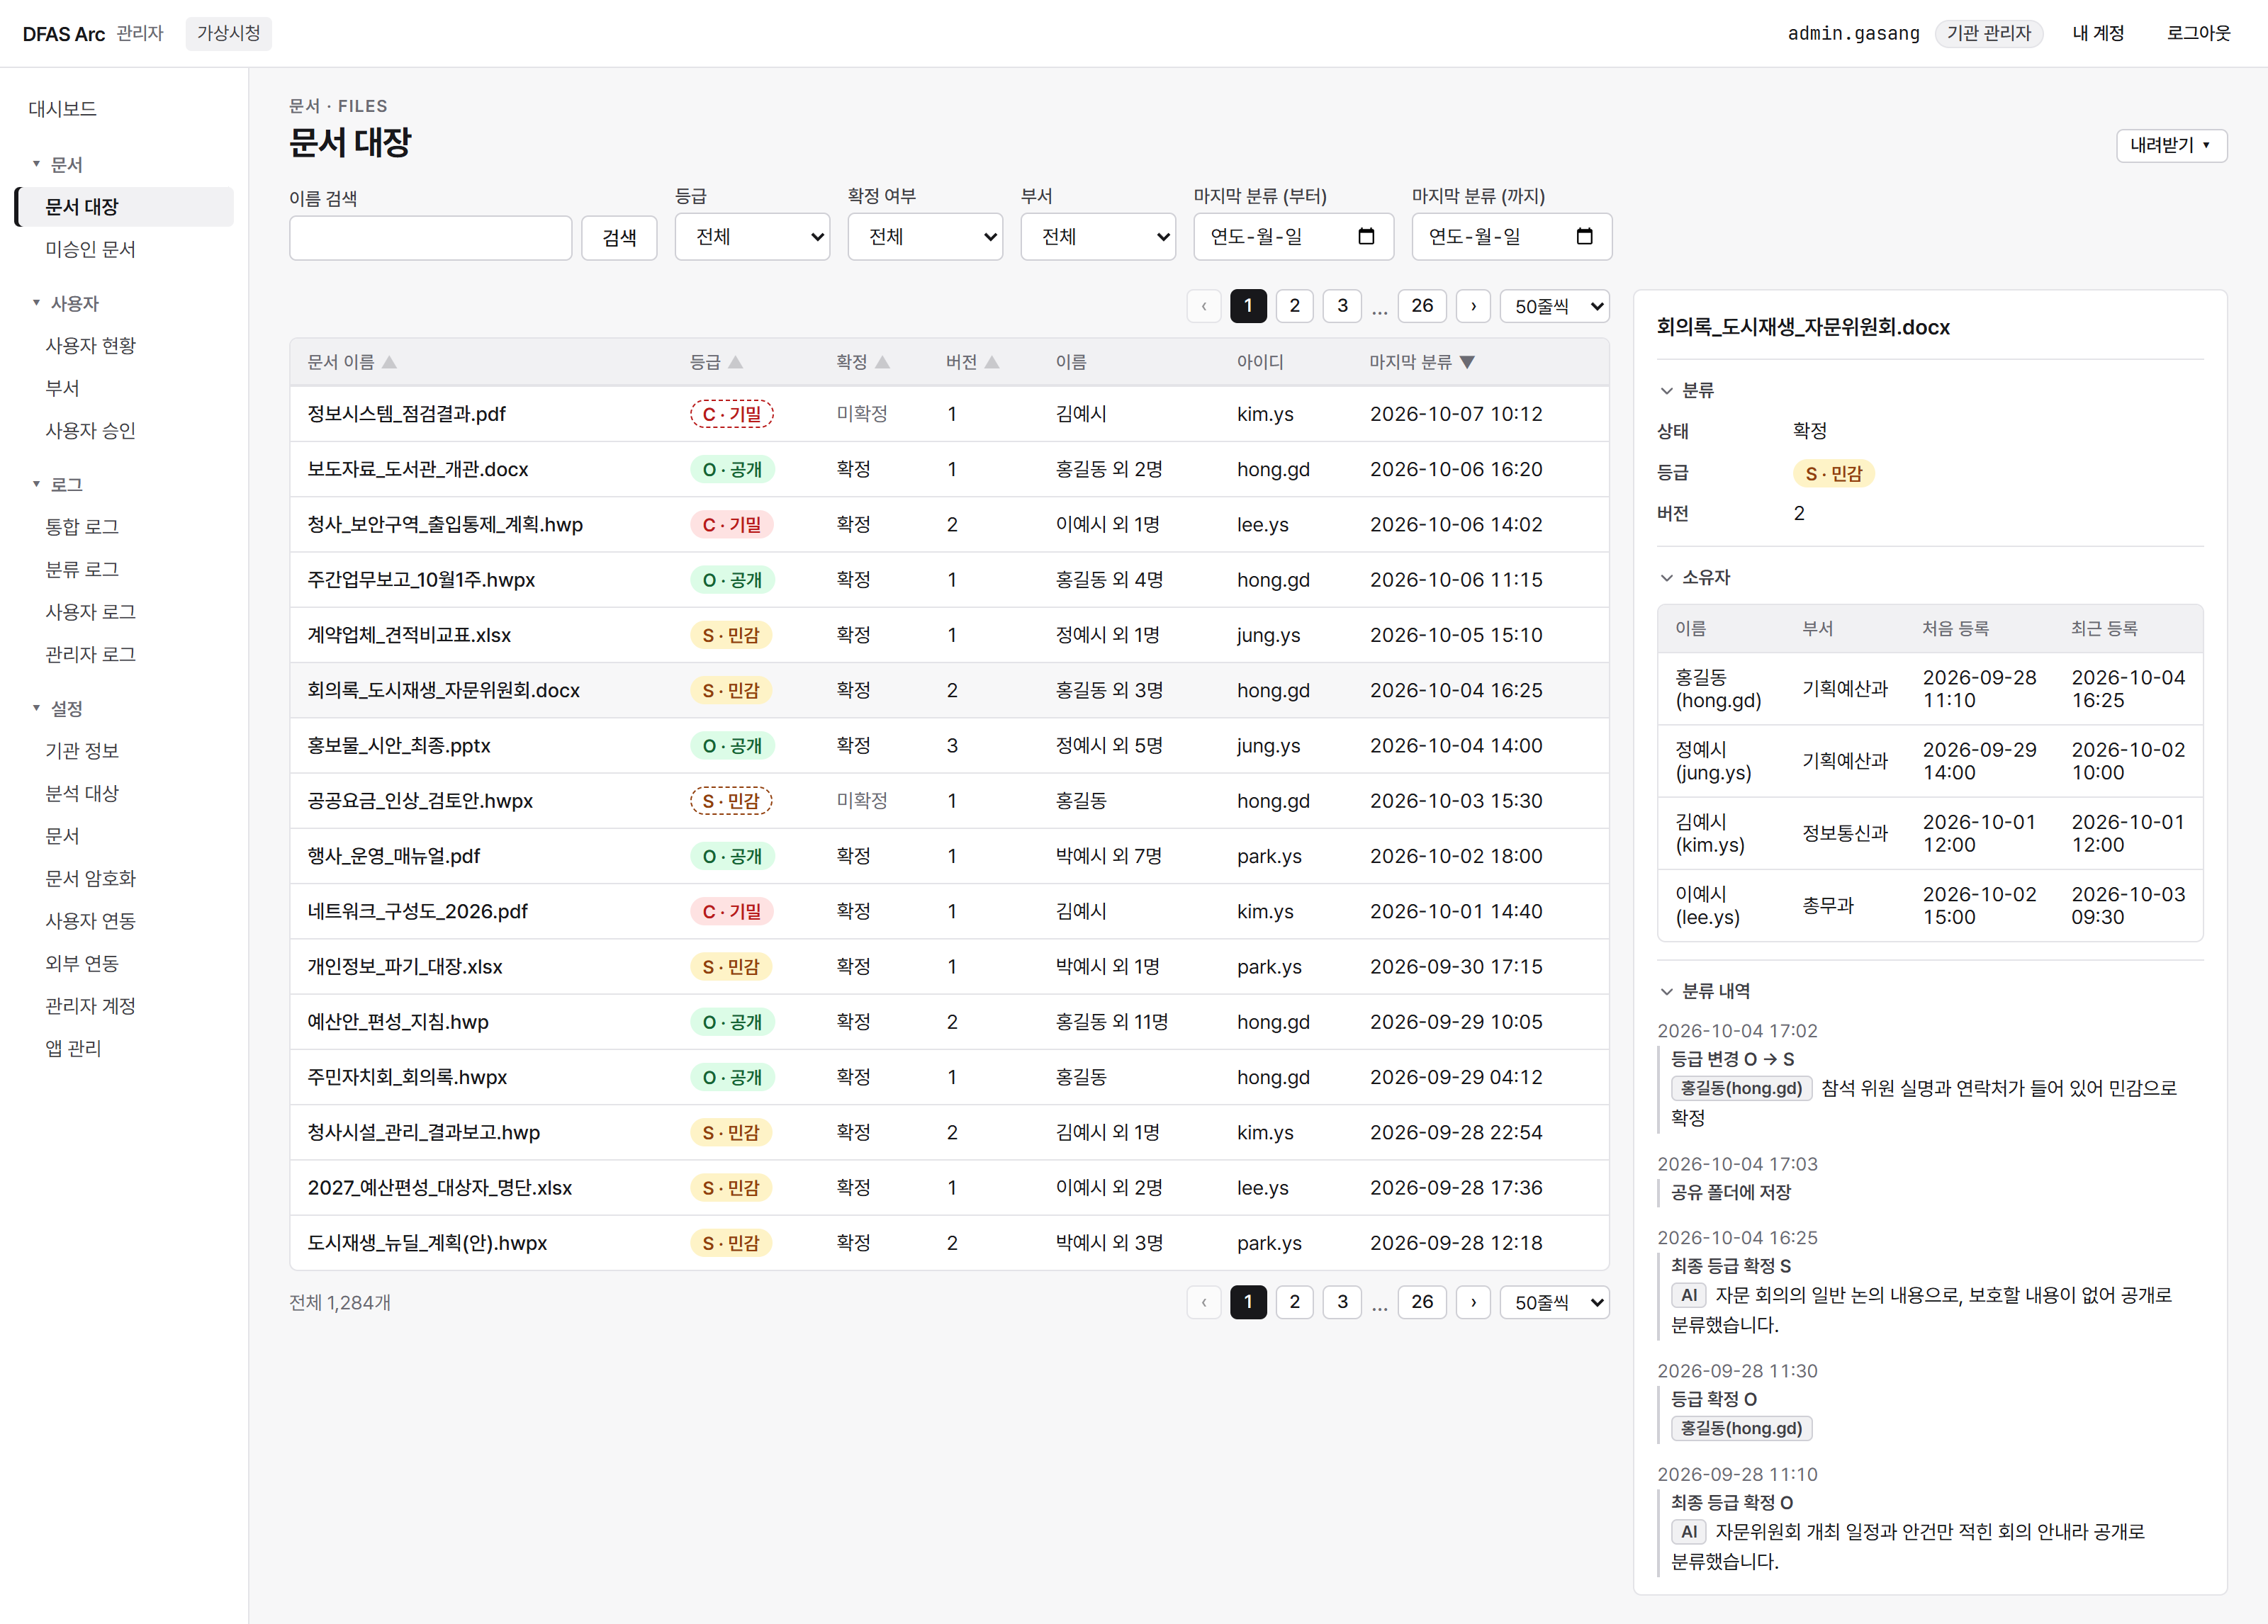
Task: Open the 등급 filter dropdown
Action: [752, 237]
